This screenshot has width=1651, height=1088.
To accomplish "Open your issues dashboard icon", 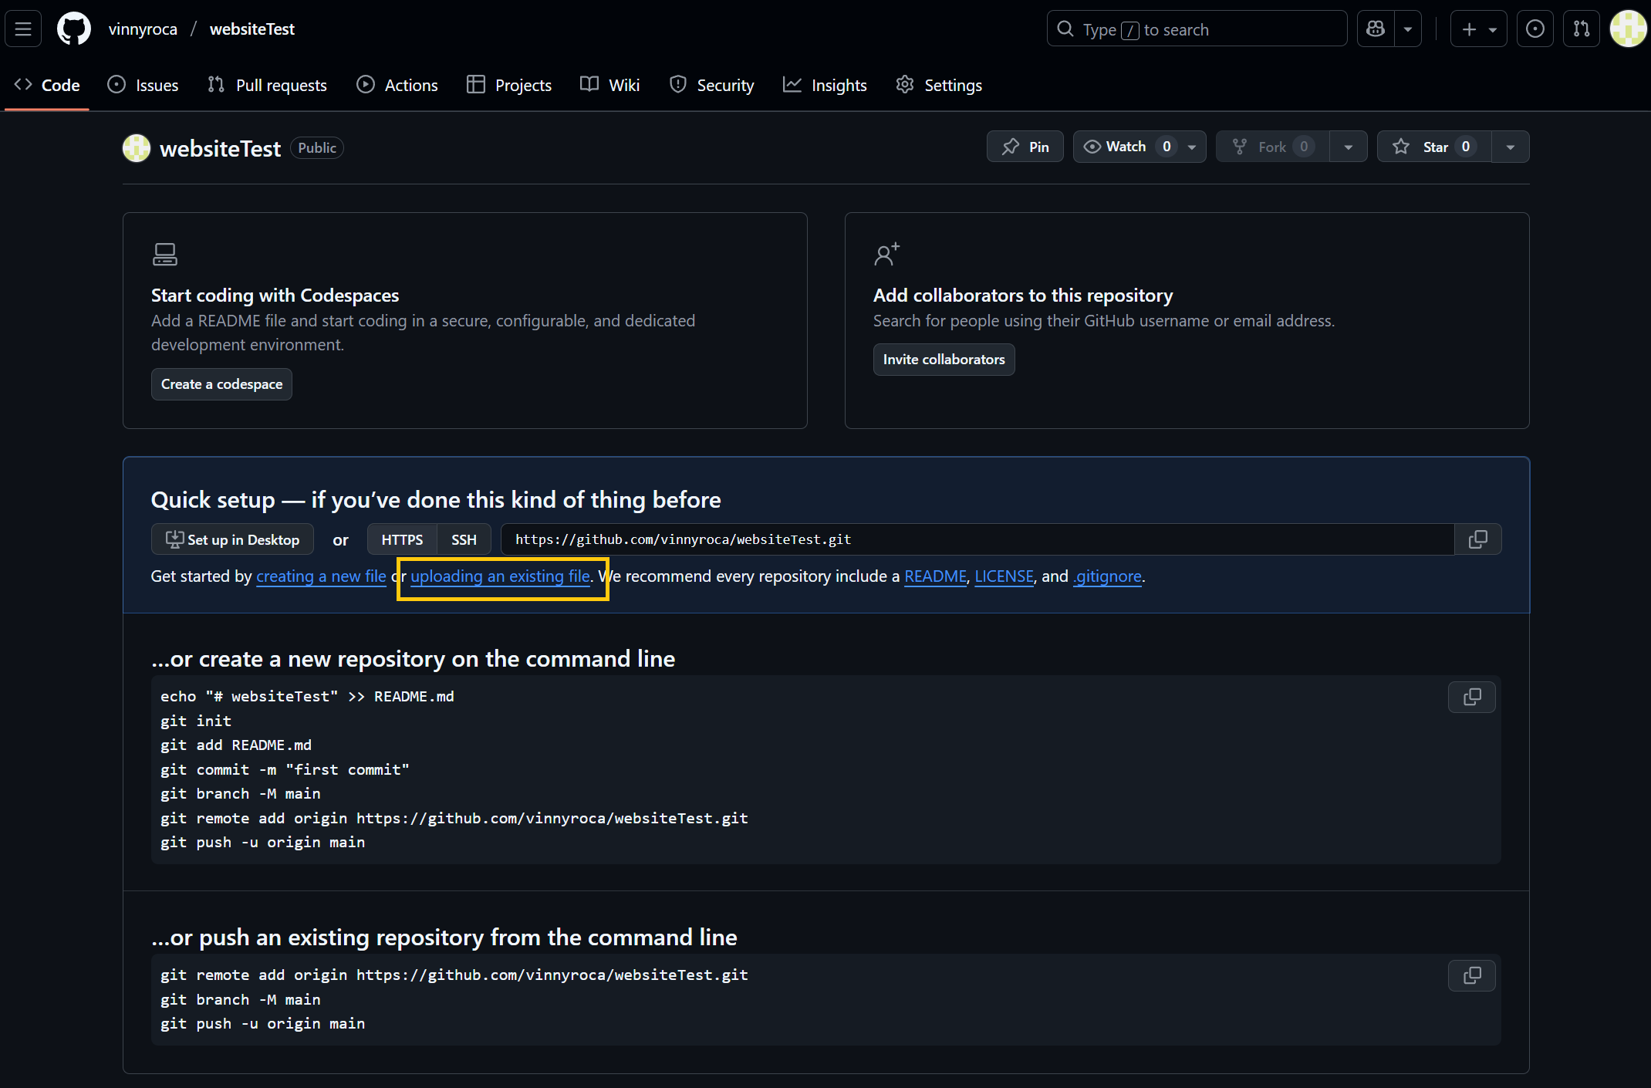I will point(1535,29).
